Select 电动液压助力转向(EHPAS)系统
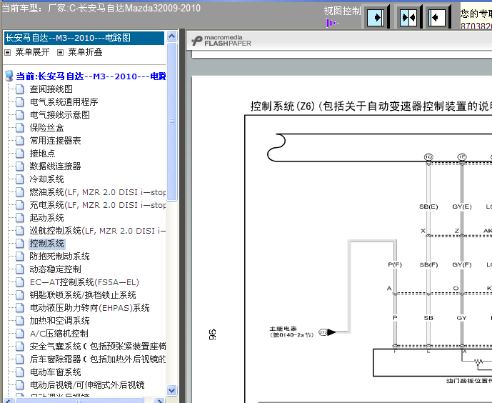The width and height of the screenshot is (492, 403). (90, 308)
